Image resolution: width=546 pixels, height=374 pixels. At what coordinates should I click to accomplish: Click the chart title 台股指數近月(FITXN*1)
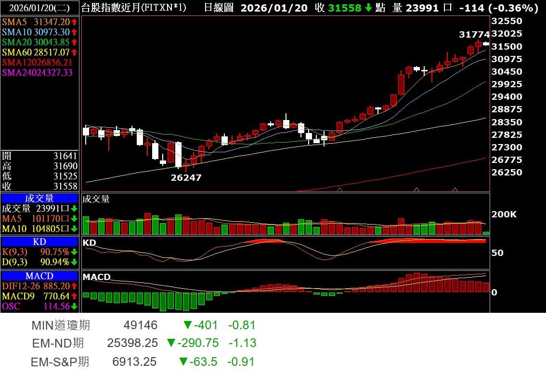click(x=134, y=8)
